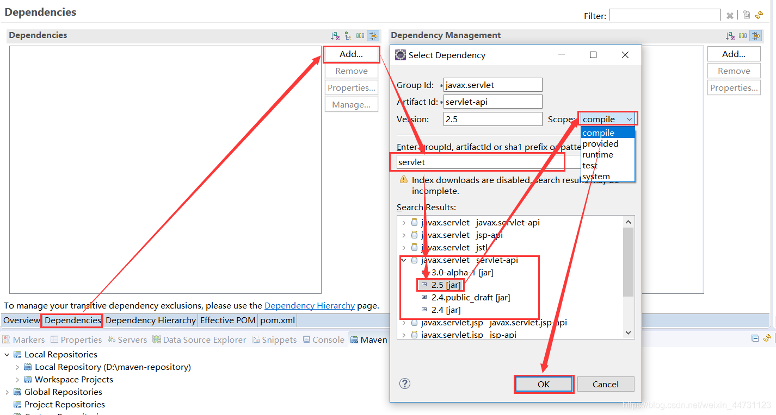Choose runtime in the Scope list
776x415 pixels.
pos(607,154)
